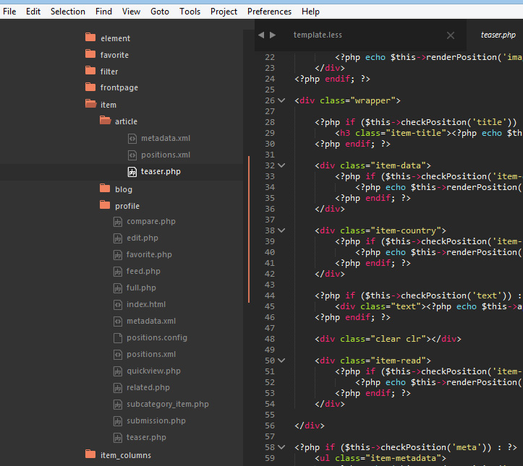The width and height of the screenshot is (523, 466).
Task: Fold the item-read div at line 50
Action: (281, 361)
